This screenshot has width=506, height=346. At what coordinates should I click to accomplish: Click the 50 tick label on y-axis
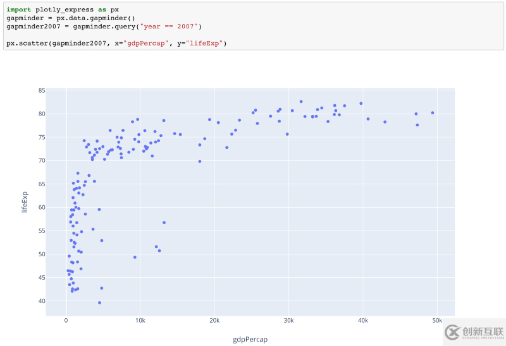click(x=42, y=254)
